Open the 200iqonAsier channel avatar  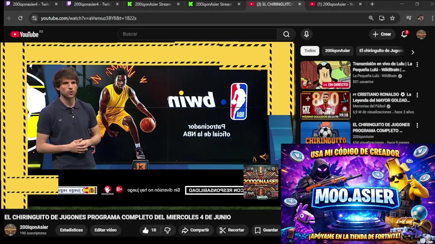coord(10,230)
